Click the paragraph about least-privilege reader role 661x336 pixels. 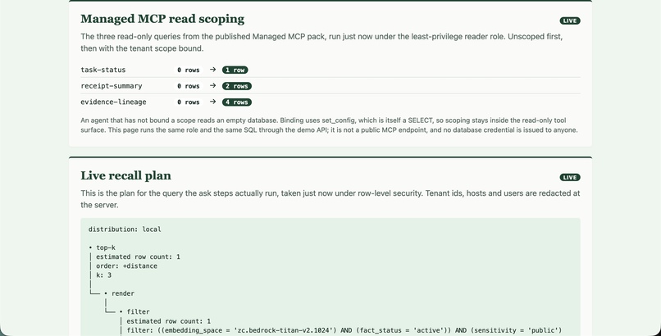[321, 43]
